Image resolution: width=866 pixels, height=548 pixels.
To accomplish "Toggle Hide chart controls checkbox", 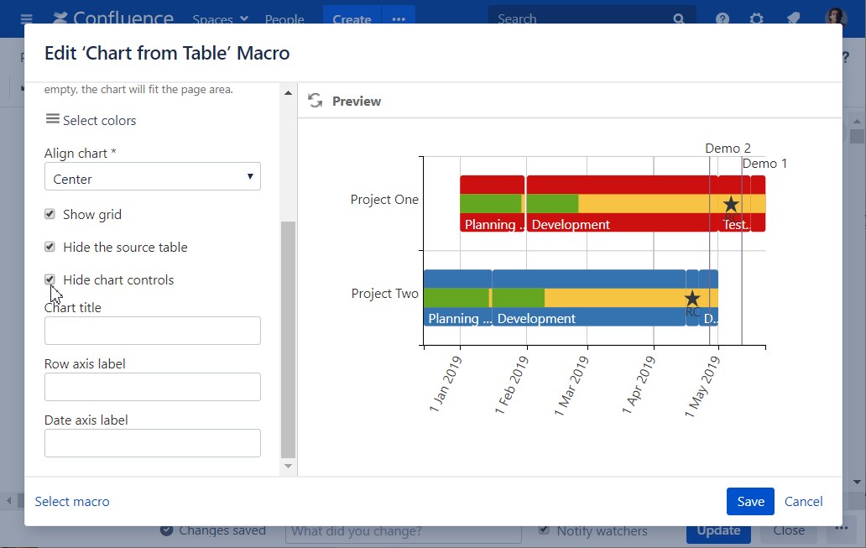I will pos(50,279).
